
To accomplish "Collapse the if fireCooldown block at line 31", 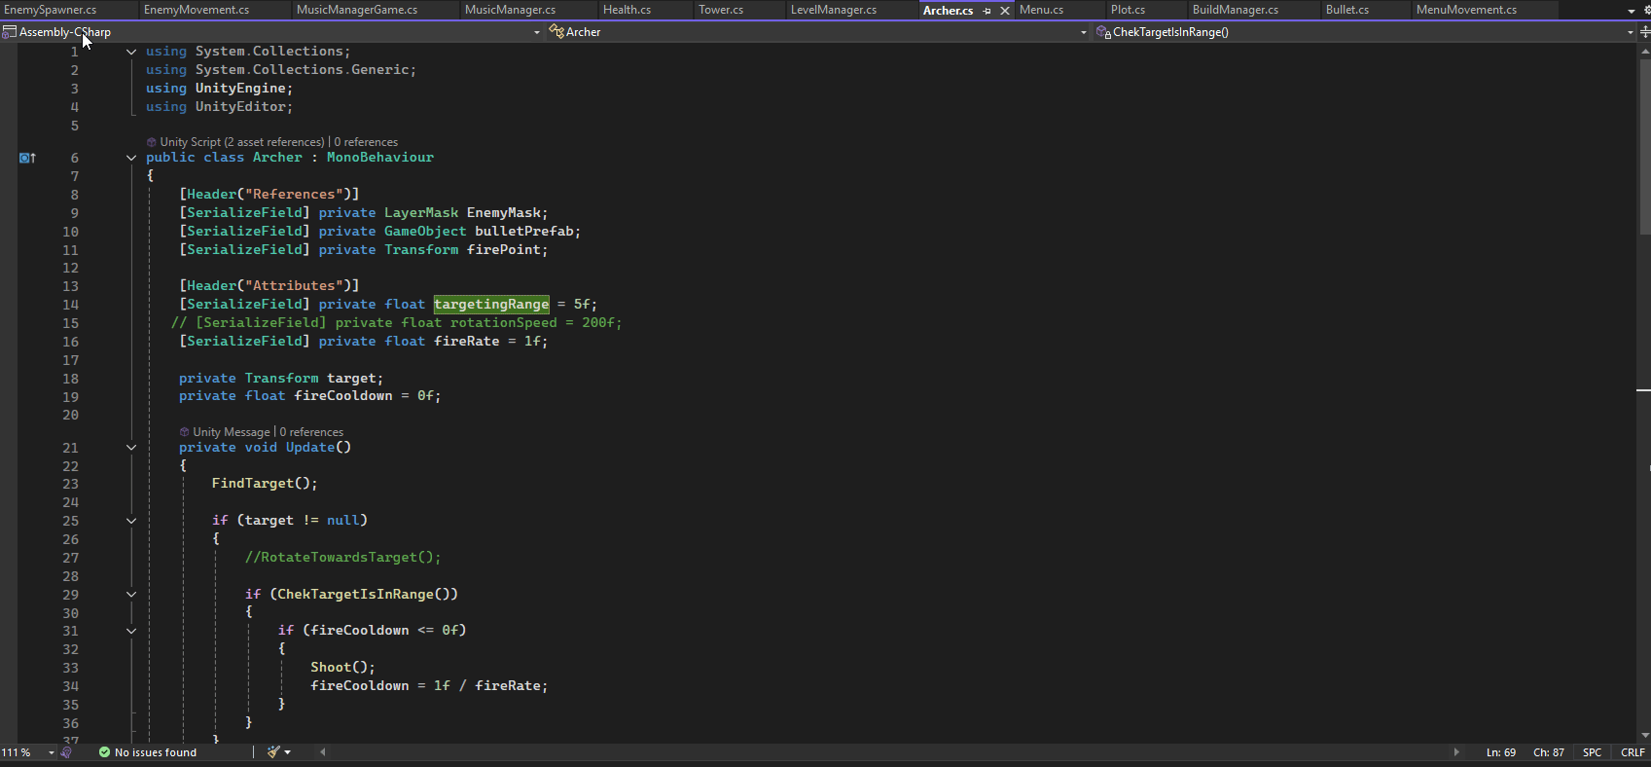I will pos(131,631).
